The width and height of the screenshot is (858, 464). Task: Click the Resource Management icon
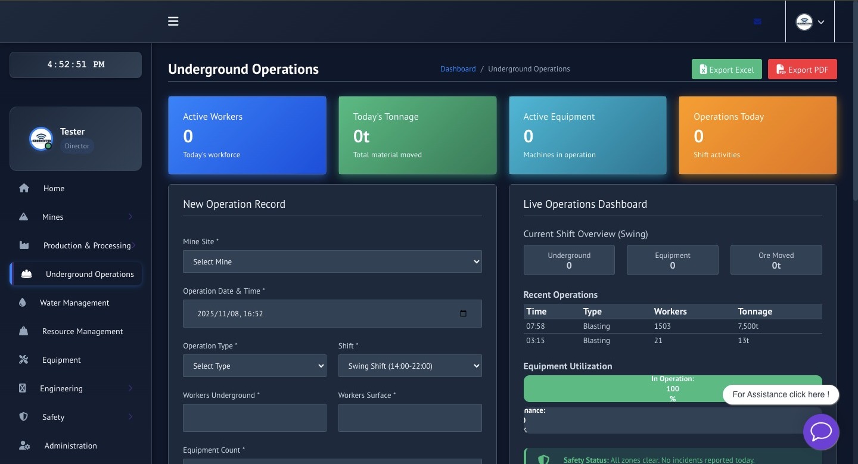click(x=24, y=331)
